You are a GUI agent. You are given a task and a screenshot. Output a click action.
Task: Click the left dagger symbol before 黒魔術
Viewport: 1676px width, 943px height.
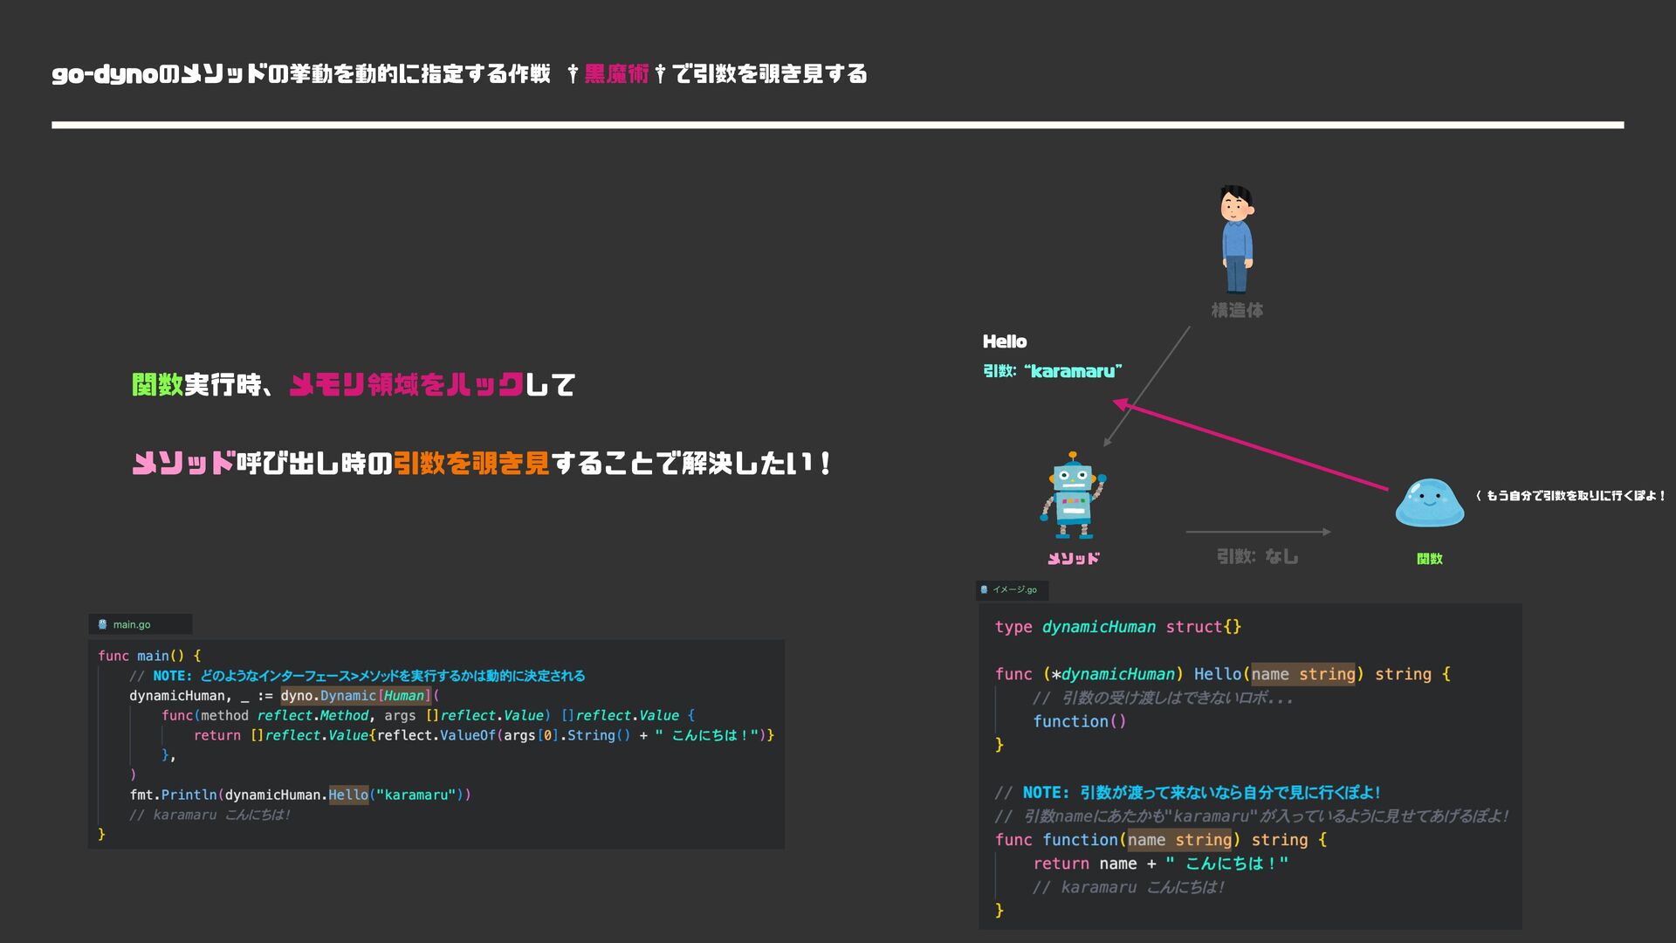[x=573, y=74]
